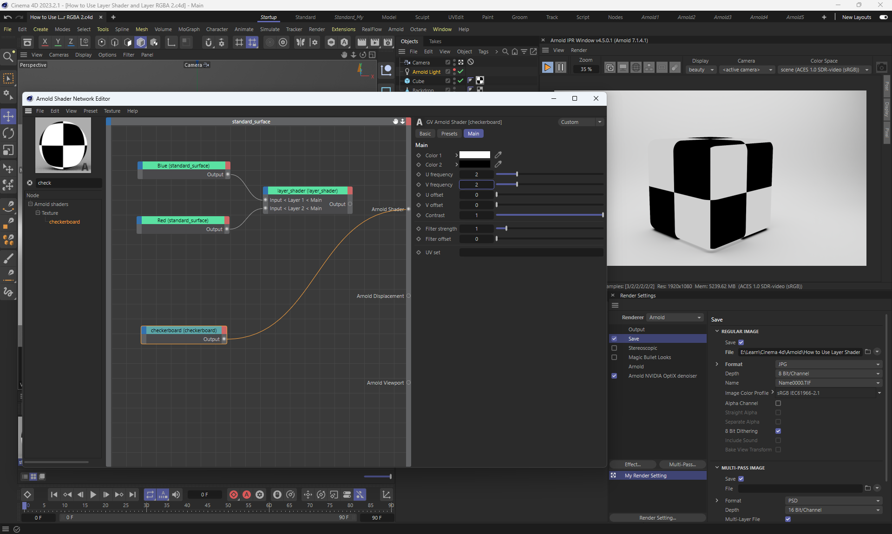Pause the Arnold IPR render
892x534 pixels.
[561, 68]
